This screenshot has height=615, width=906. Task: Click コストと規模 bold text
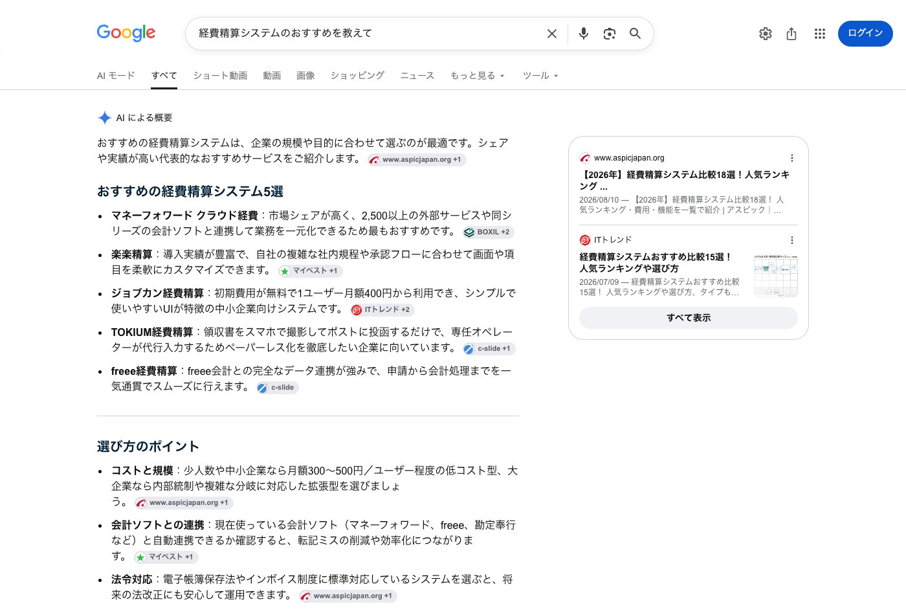tap(142, 471)
